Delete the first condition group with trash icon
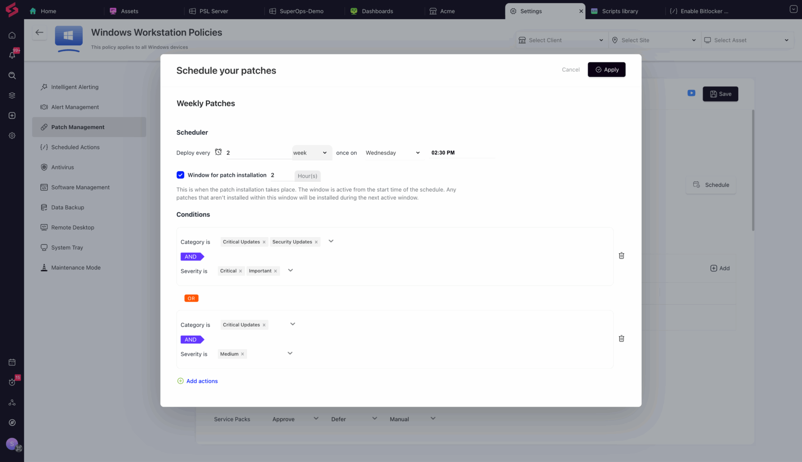802x462 pixels. pyautogui.click(x=621, y=255)
